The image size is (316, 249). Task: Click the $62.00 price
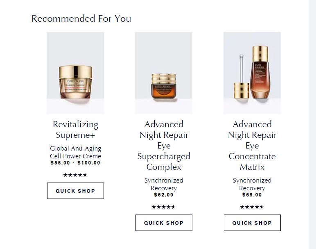tap(164, 195)
